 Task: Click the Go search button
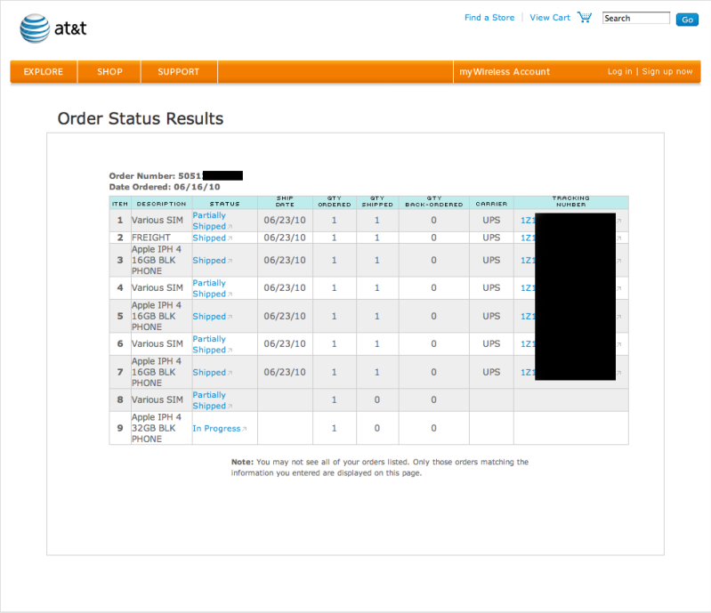[x=687, y=19]
